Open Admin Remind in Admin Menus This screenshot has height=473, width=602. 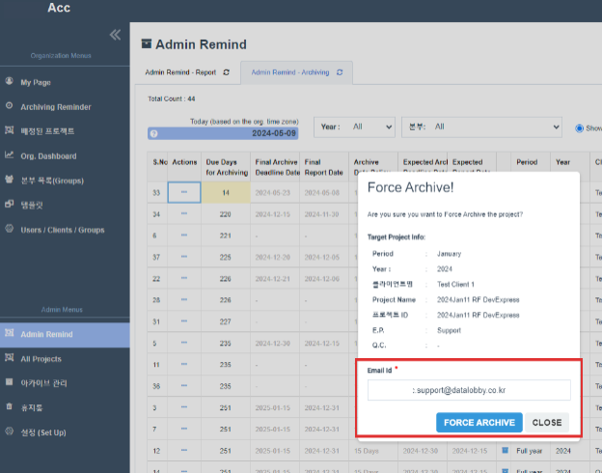tap(65, 335)
